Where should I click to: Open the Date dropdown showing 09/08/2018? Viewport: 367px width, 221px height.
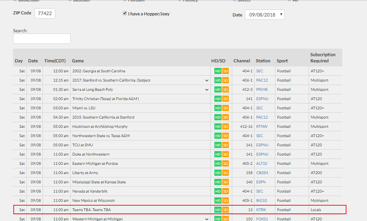[x=265, y=15]
